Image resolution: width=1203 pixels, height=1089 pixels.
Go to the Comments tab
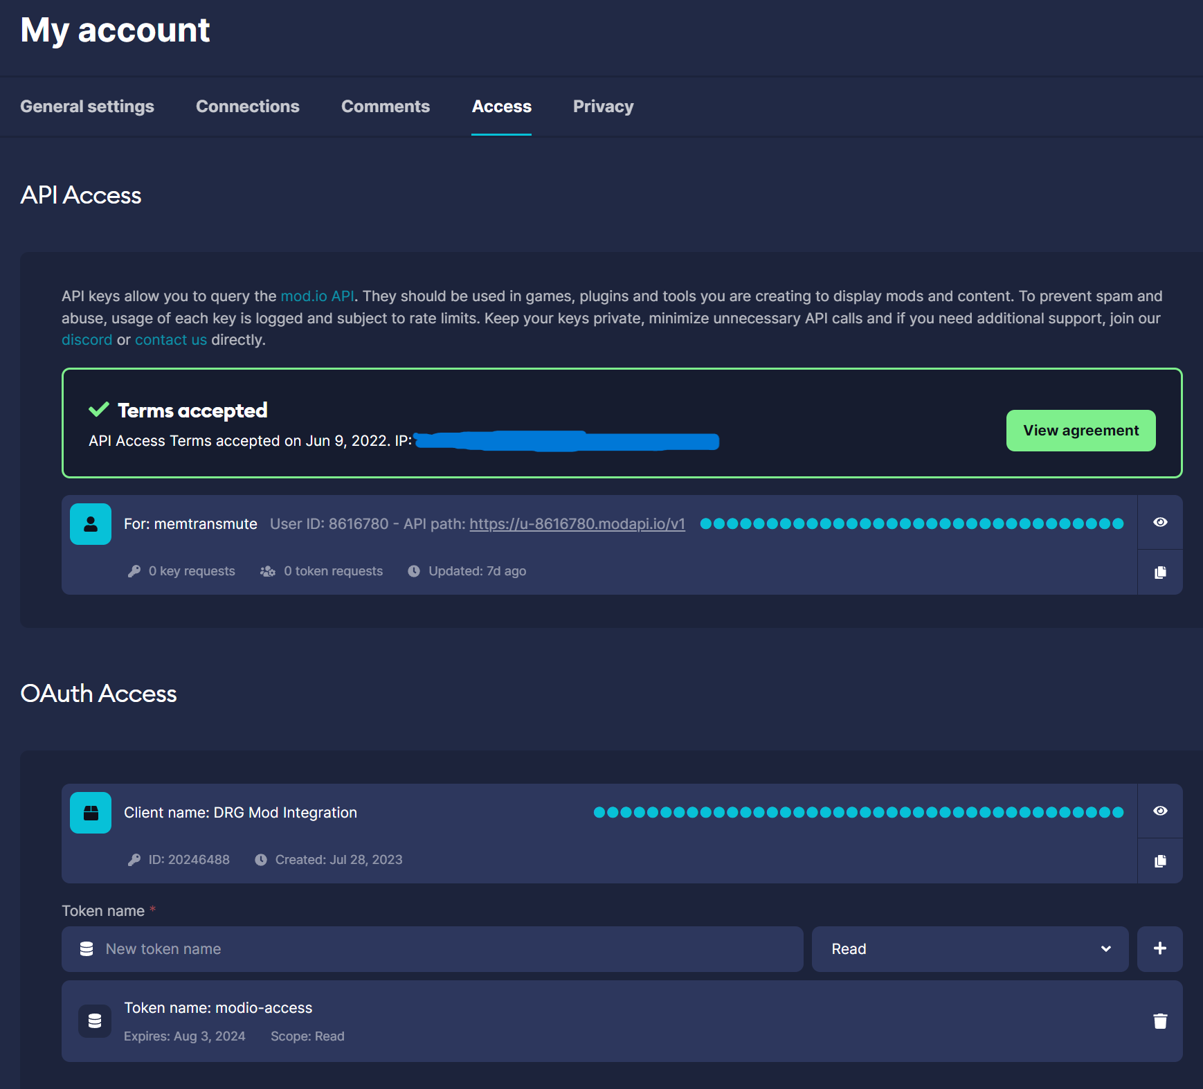coord(386,107)
